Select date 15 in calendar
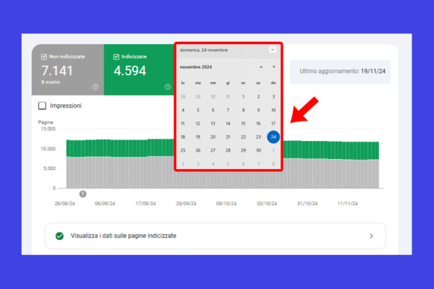Screen dimensions: 434x289 243,124
